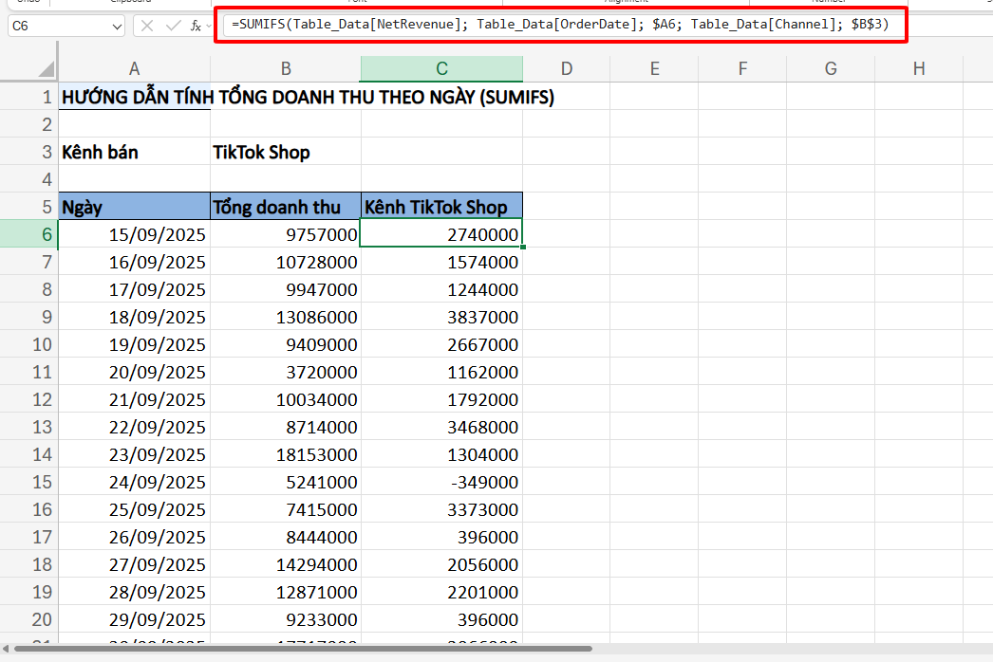This screenshot has height=662, width=993.
Task: Click the Cancel X icon in formula bar
Action: pos(147,26)
